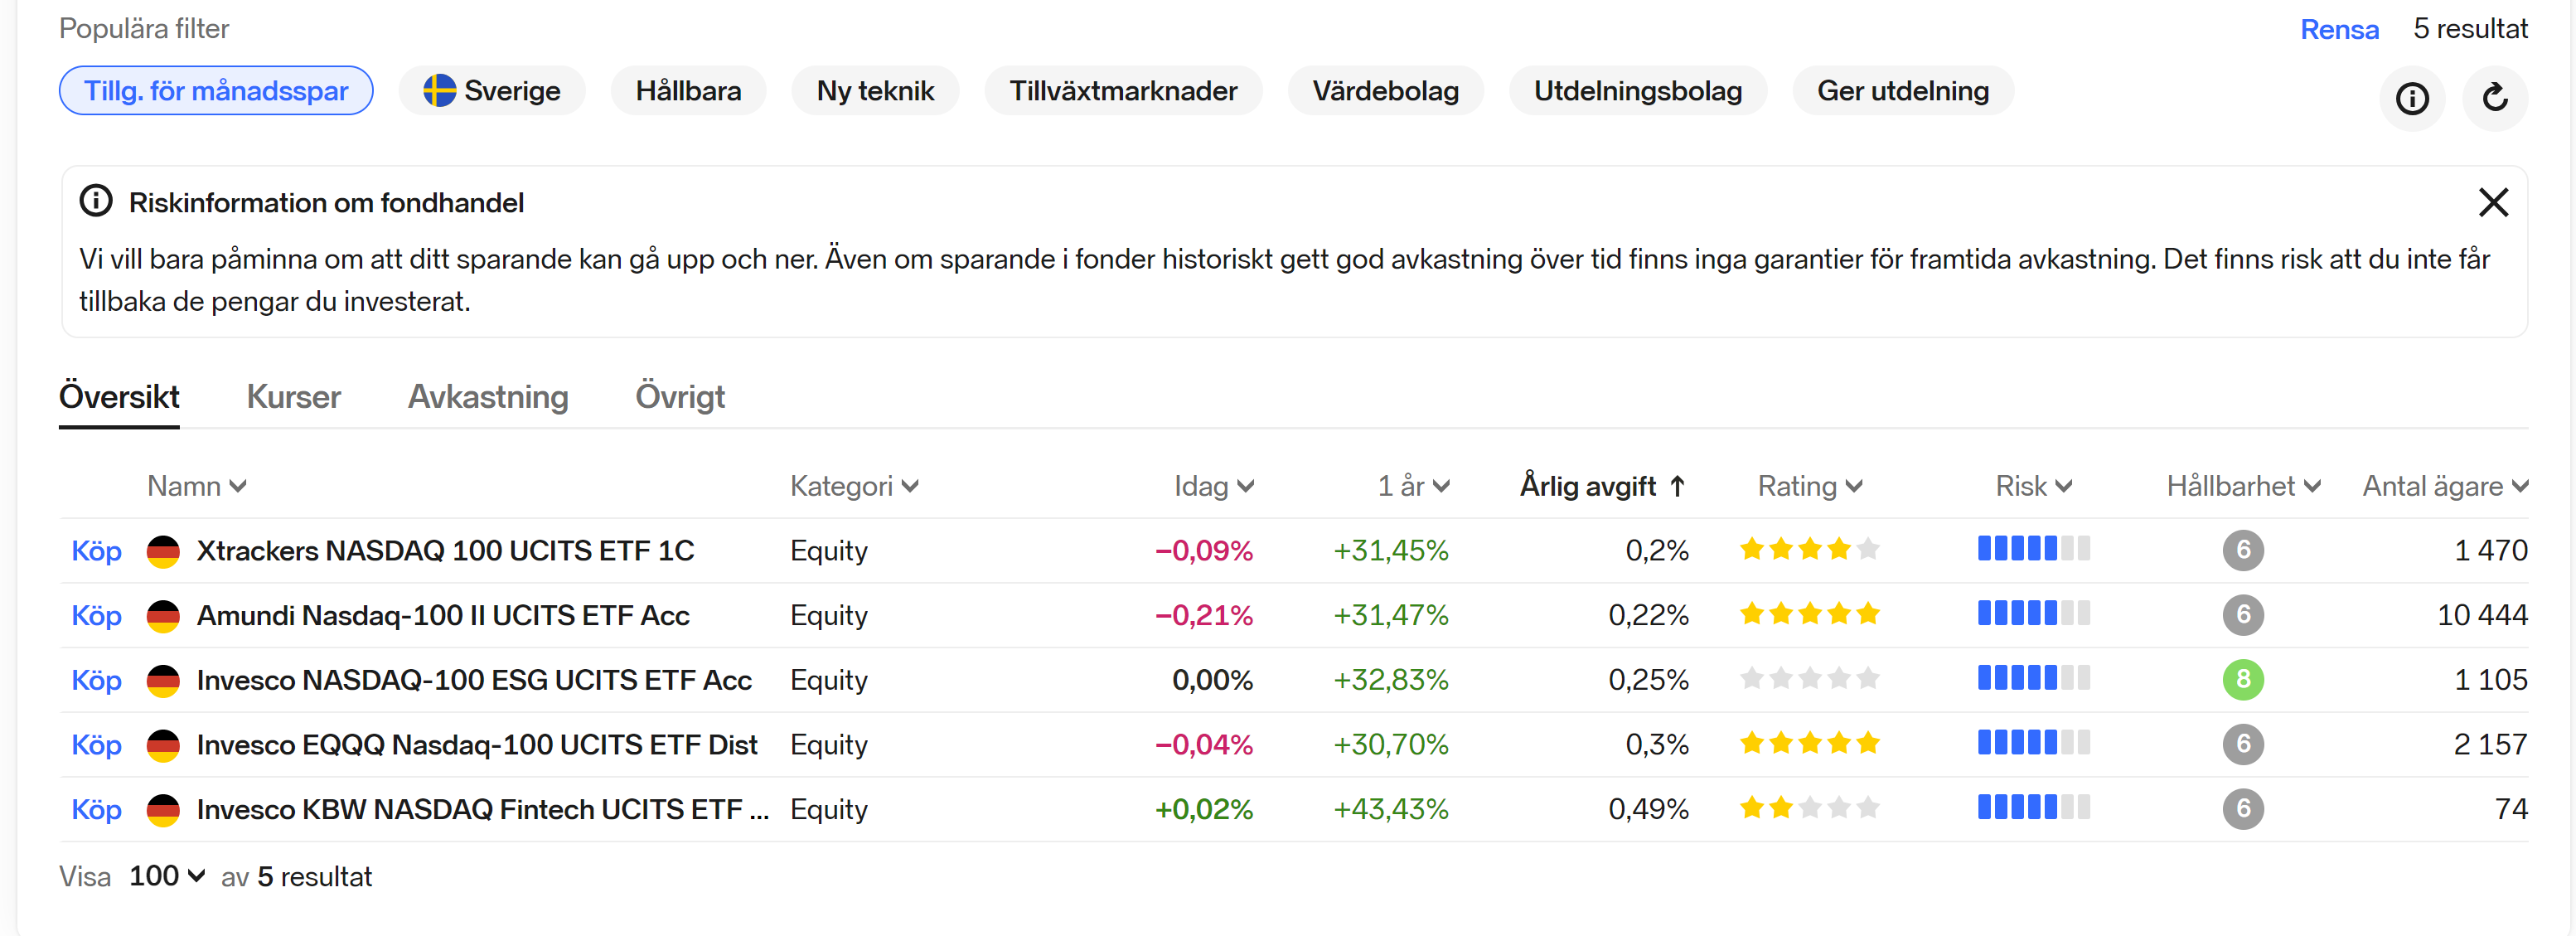Switch to the Avkastning tab
The width and height of the screenshot is (2576, 936).
point(488,397)
